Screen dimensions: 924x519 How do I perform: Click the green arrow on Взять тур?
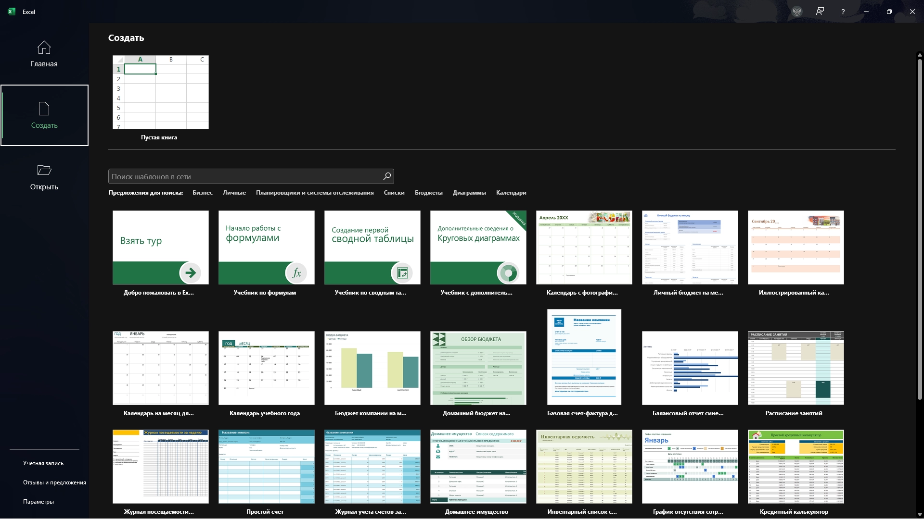191,273
